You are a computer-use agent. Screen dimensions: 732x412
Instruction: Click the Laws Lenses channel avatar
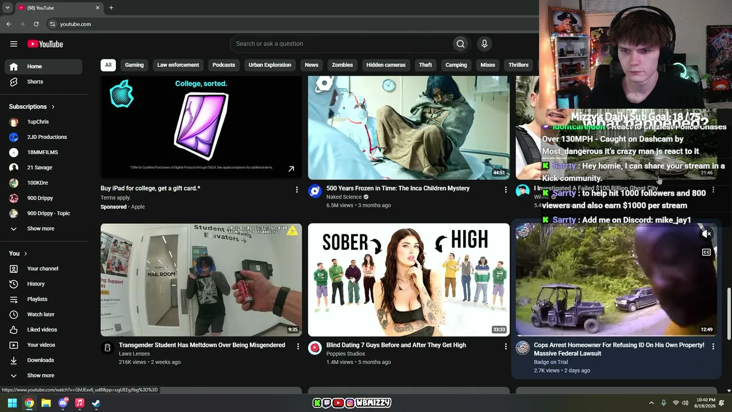pos(108,348)
